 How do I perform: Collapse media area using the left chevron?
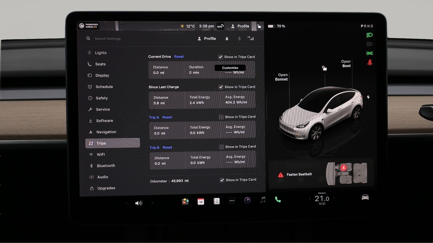126,203
